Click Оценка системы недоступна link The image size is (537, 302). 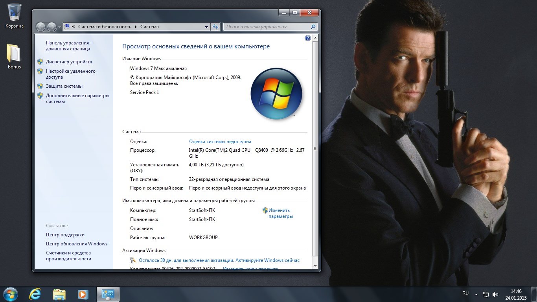(220, 142)
